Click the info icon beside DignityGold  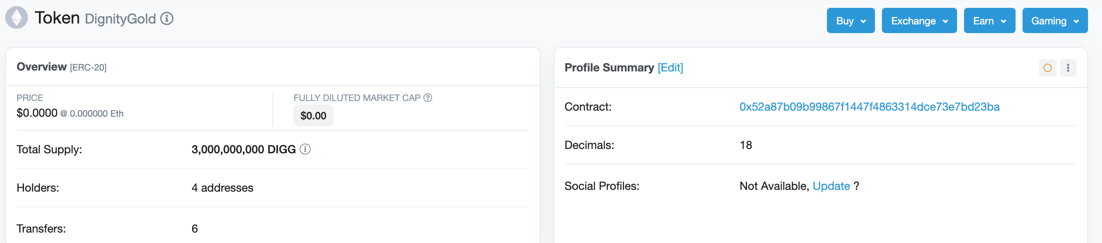point(167,19)
